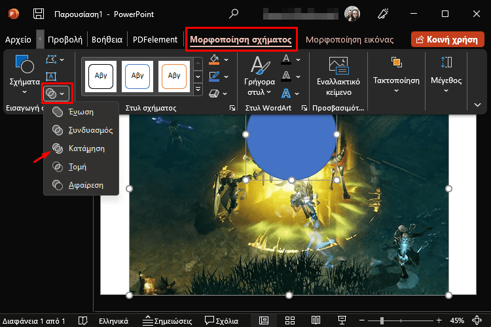The width and height of the screenshot is (491, 327).
Task: Open the text outline dropdown arrow
Action: (x=298, y=77)
